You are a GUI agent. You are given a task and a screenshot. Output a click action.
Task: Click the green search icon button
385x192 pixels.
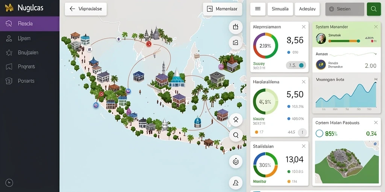(x=374, y=9)
